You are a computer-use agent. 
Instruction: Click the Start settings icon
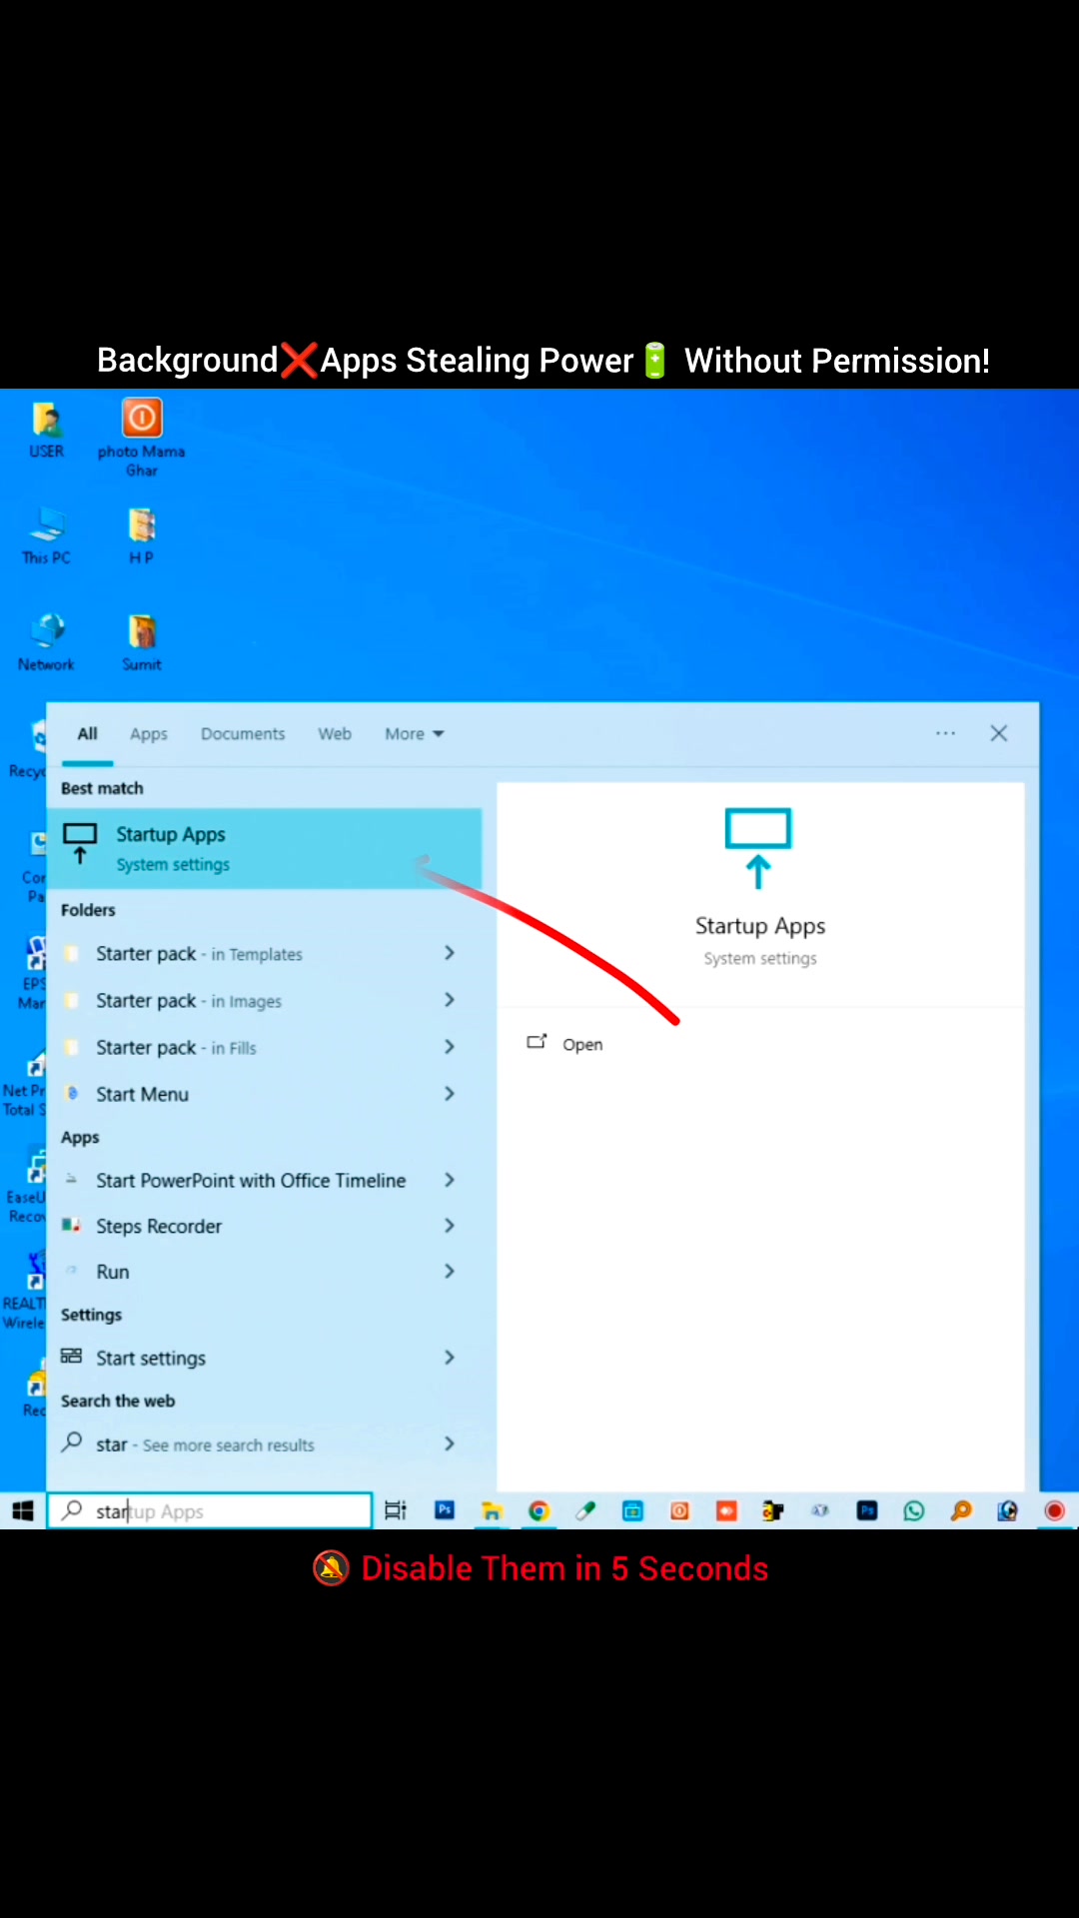click(71, 1357)
